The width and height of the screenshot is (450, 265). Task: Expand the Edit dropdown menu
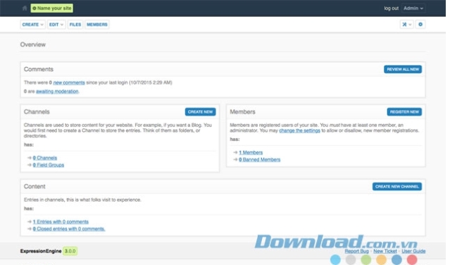pos(56,25)
